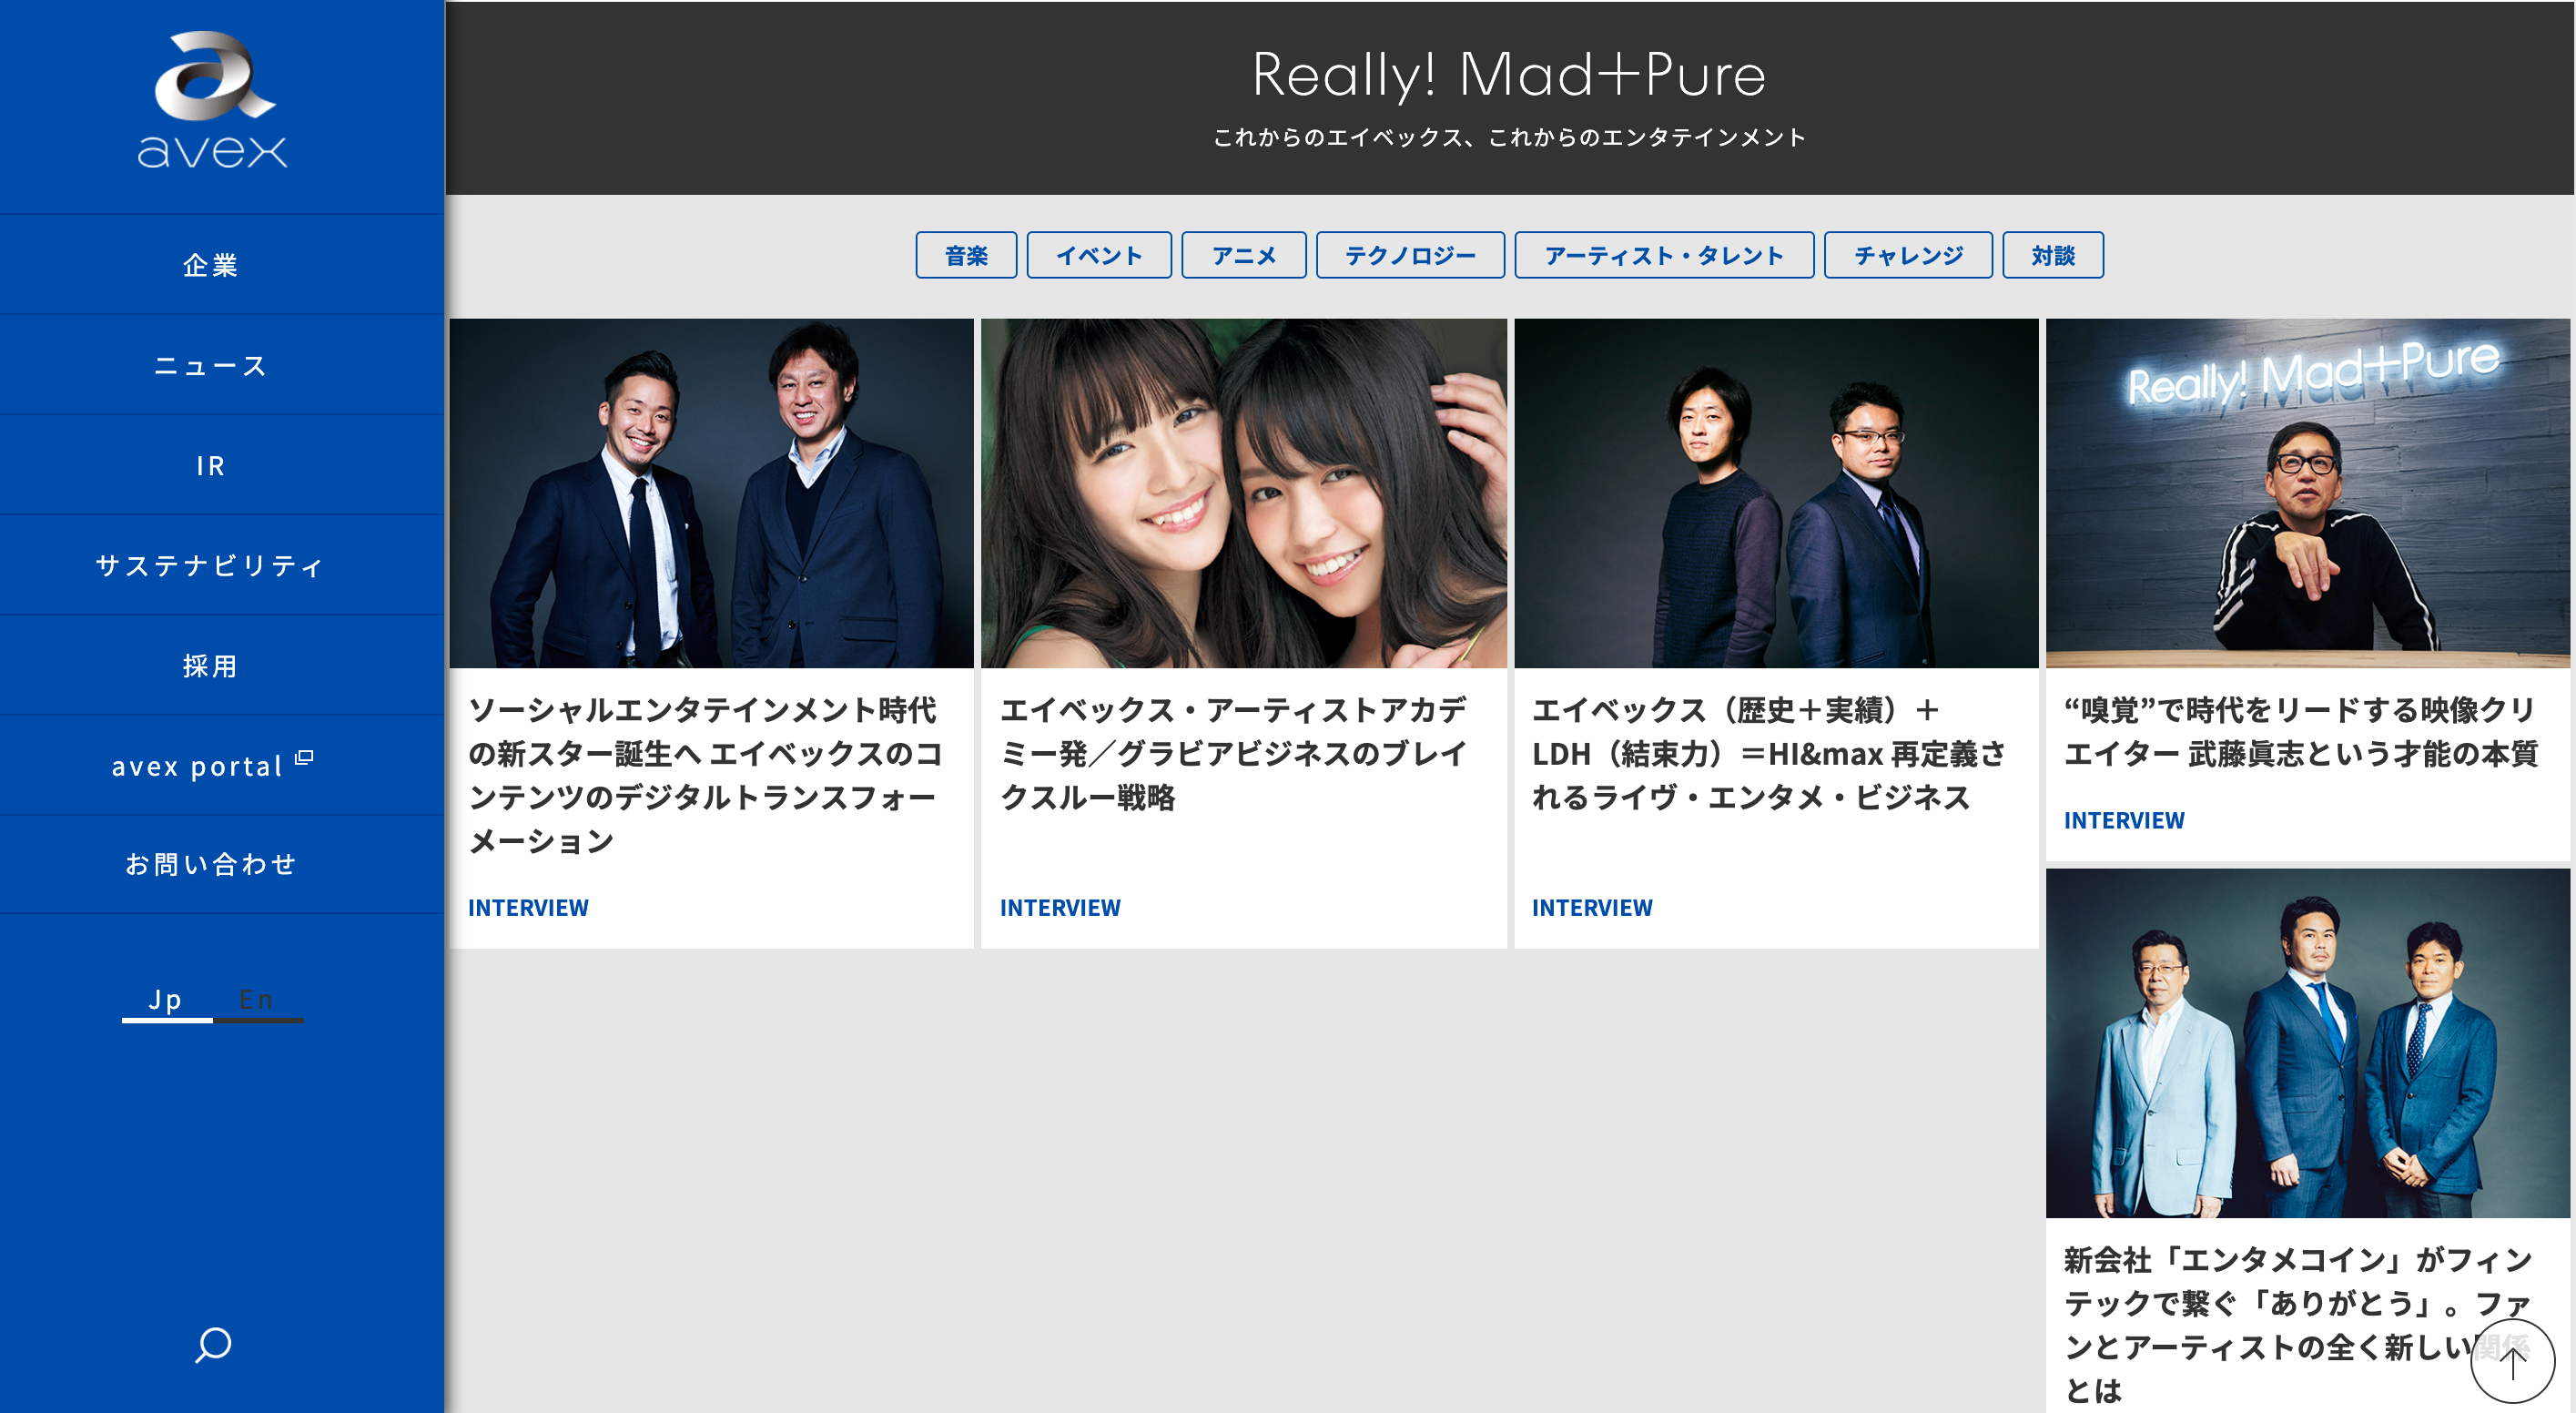The width and height of the screenshot is (2576, 1413).
Task: Choose the チャレンジ category button
Action: pyautogui.click(x=1907, y=256)
